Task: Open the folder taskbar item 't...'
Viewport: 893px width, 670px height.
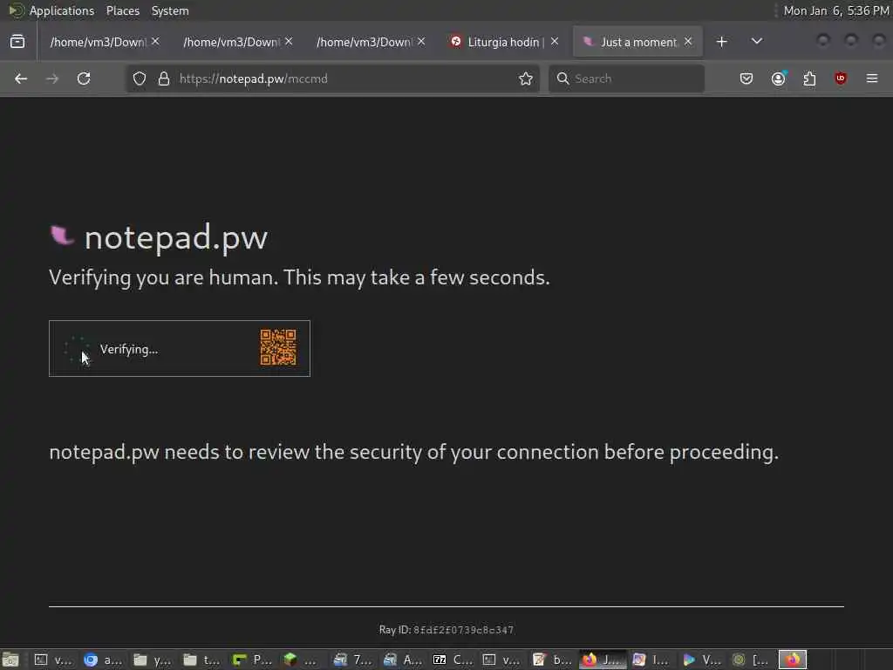Action: (201, 660)
